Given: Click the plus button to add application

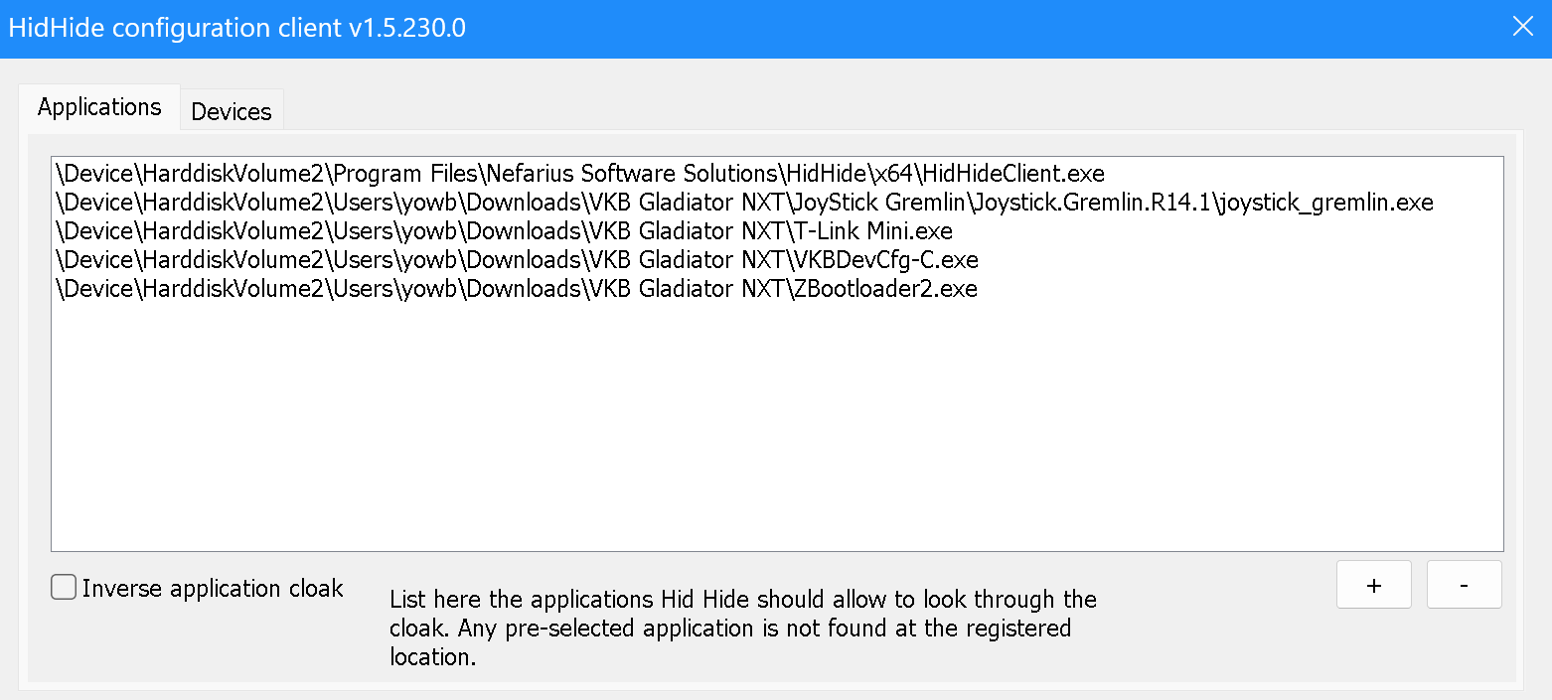Looking at the screenshot, I should [x=1374, y=585].
